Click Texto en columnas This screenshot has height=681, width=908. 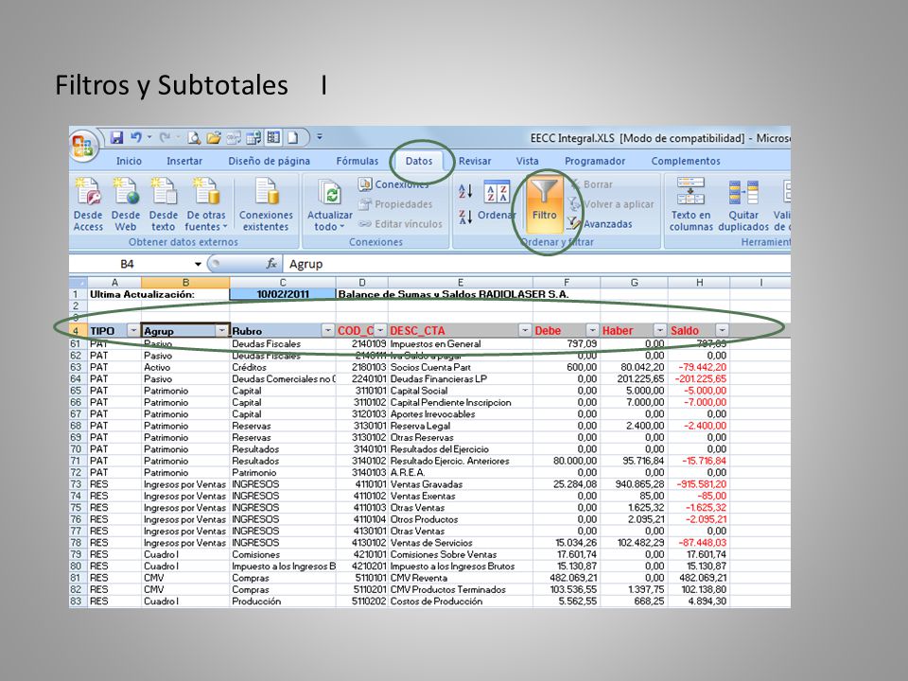(690, 204)
